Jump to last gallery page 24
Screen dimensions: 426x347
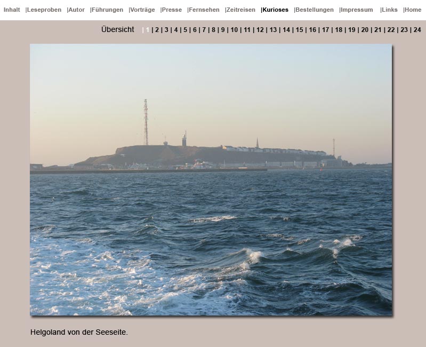417,30
